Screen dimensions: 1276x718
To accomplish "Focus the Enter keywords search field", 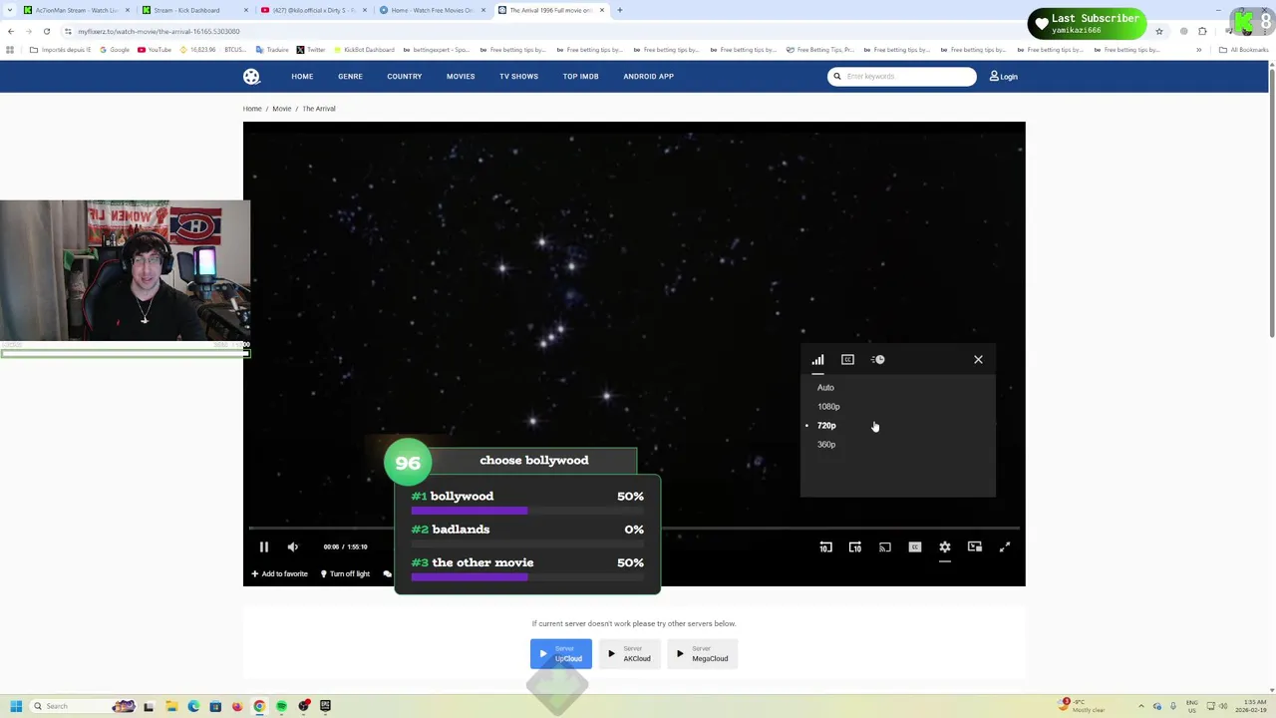I will click(902, 76).
